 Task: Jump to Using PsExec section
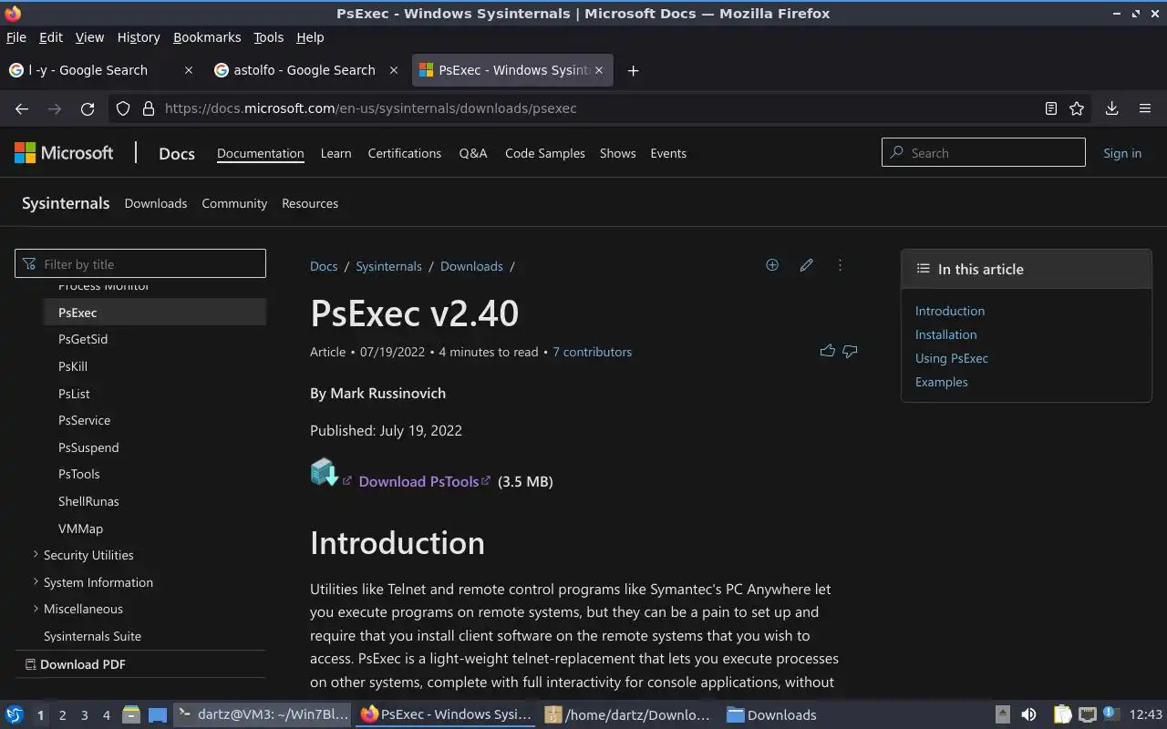point(952,358)
